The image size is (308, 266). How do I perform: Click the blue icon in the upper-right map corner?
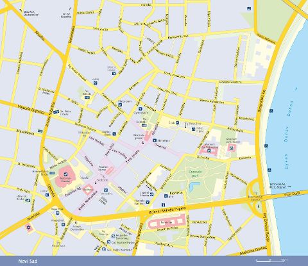pyautogui.click(x=249, y=8)
